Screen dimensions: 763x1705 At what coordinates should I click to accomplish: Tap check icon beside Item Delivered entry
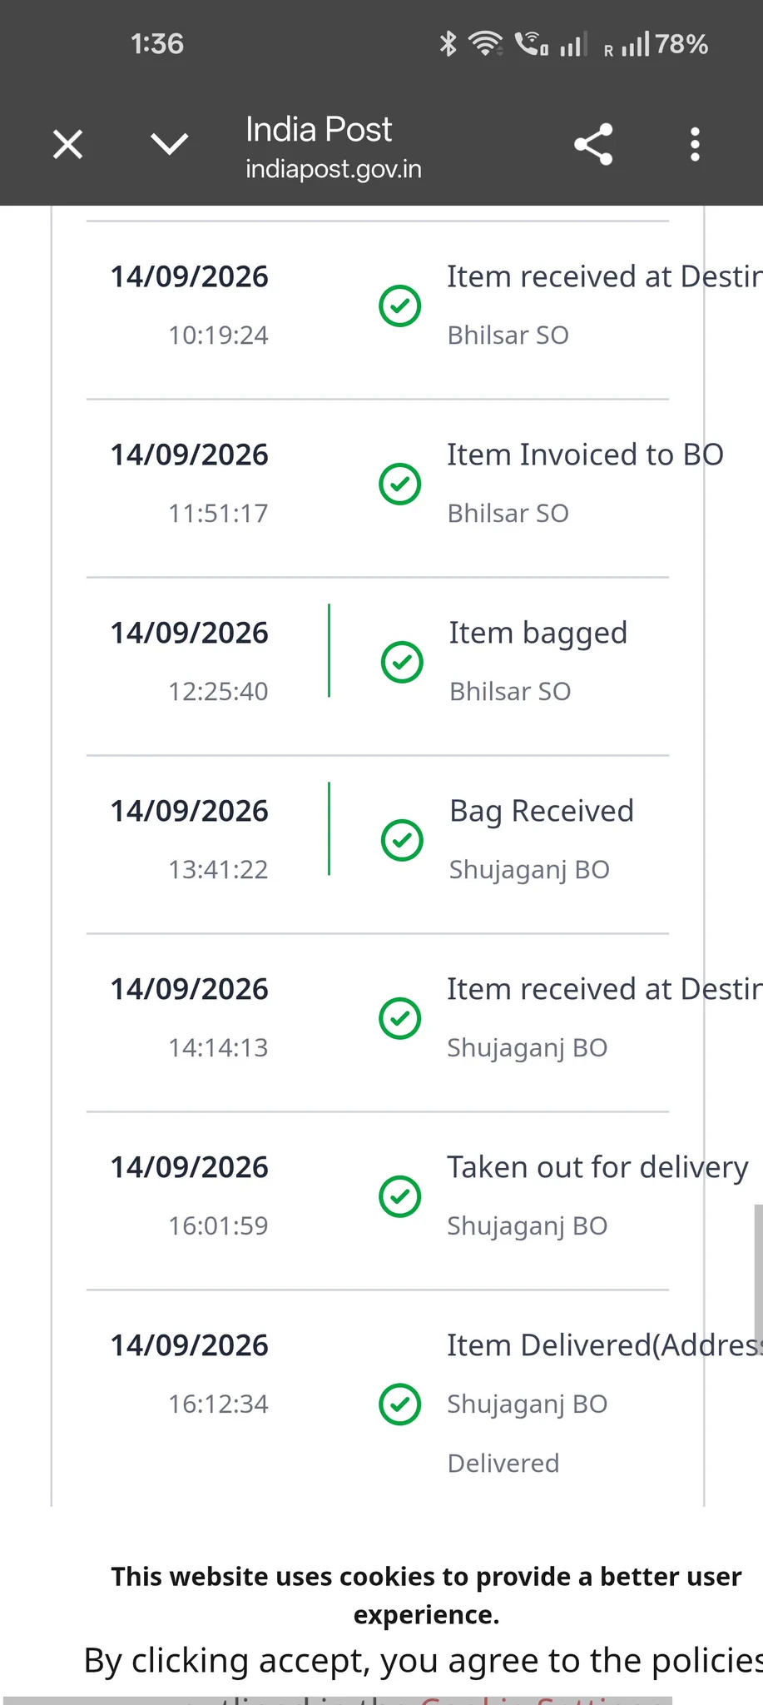400,1404
